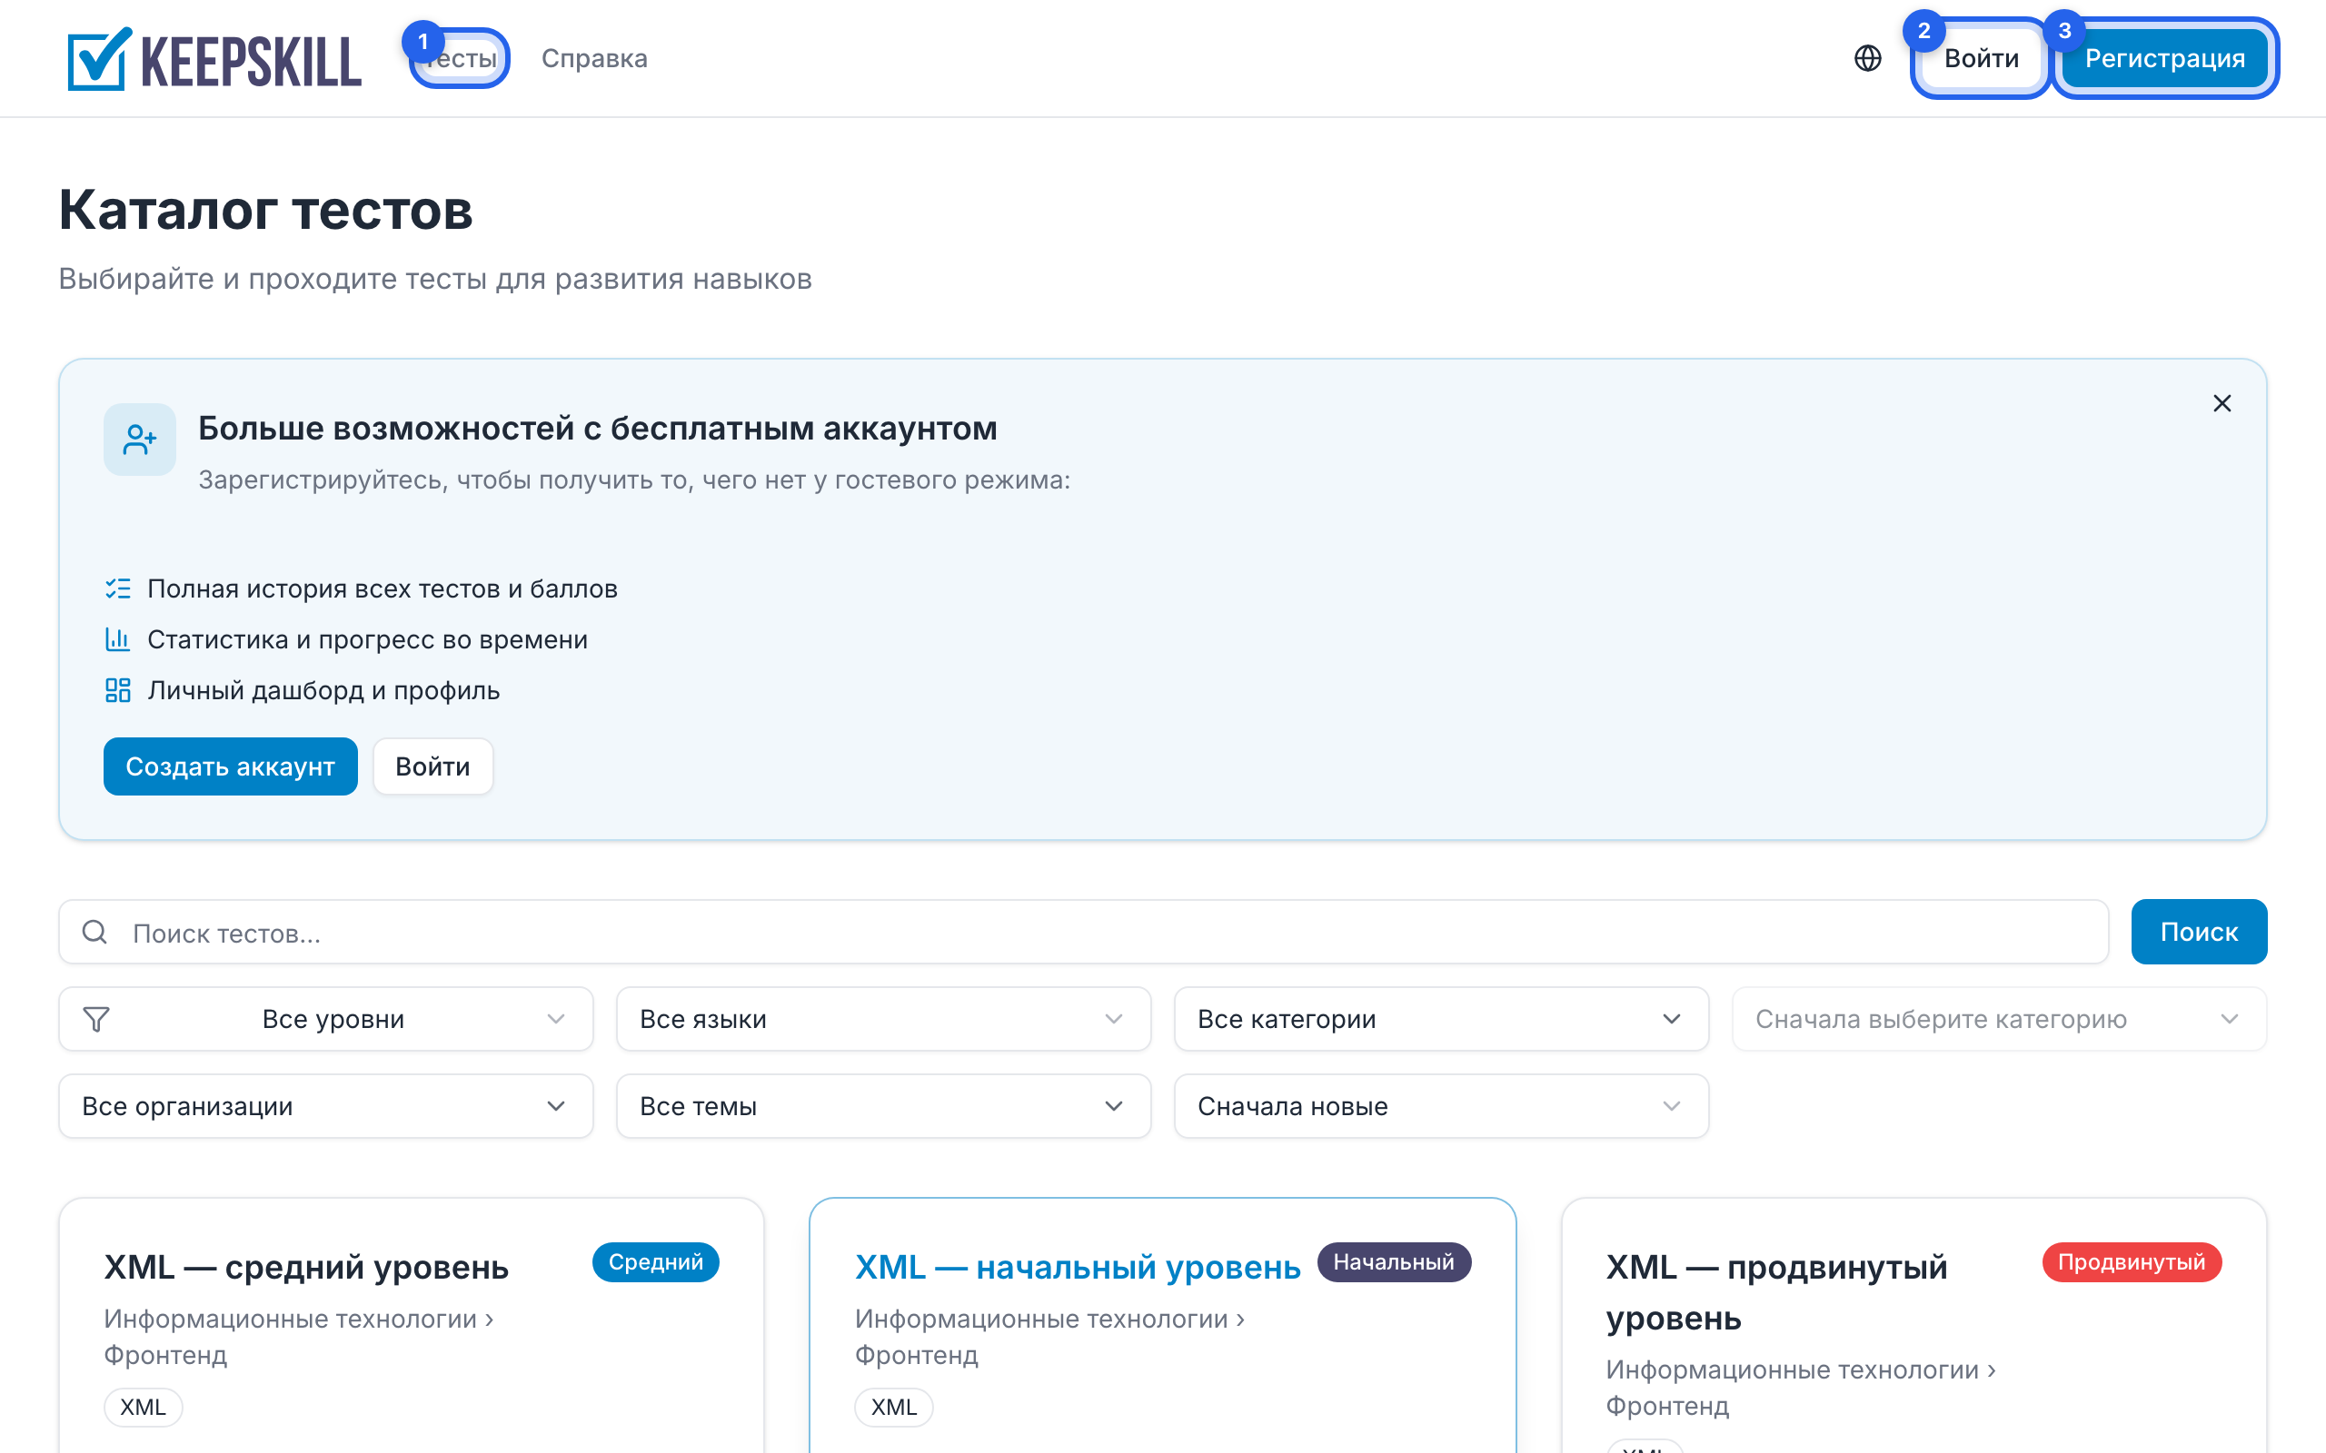Open the 'Справка' navigation item
The width and height of the screenshot is (2326, 1453).
[594, 59]
